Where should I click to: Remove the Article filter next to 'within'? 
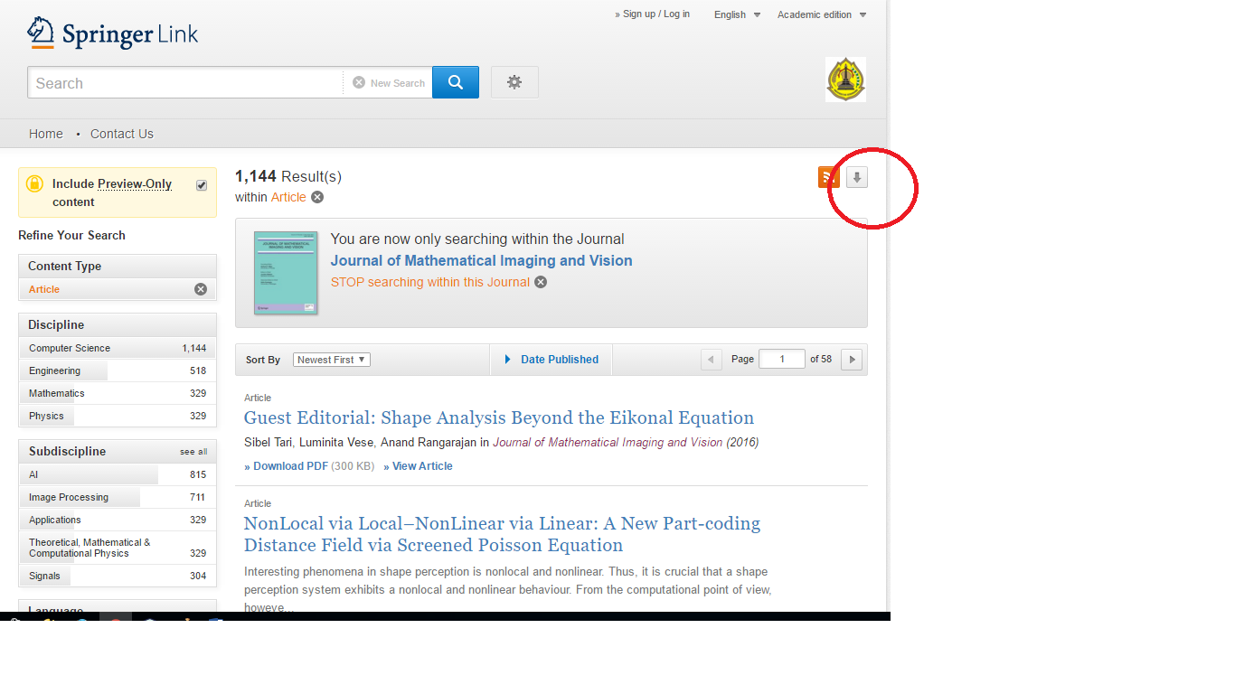point(316,196)
